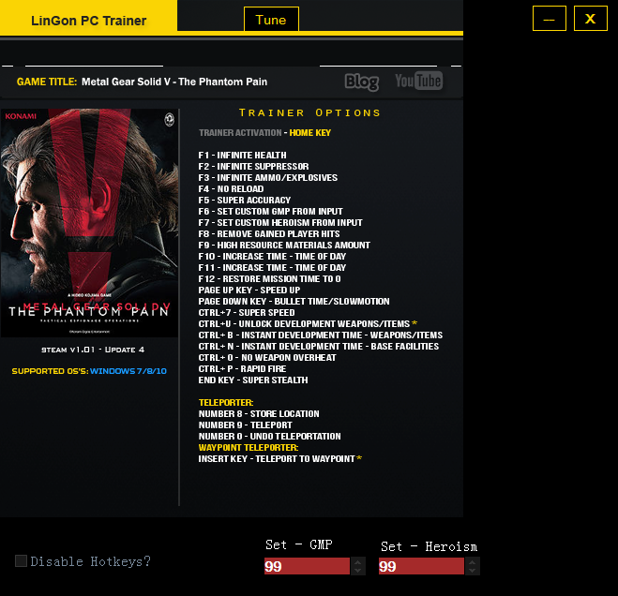Click 'End Key - Super Stealth' line
The width and height of the screenshot is (618, 596).
253,380
